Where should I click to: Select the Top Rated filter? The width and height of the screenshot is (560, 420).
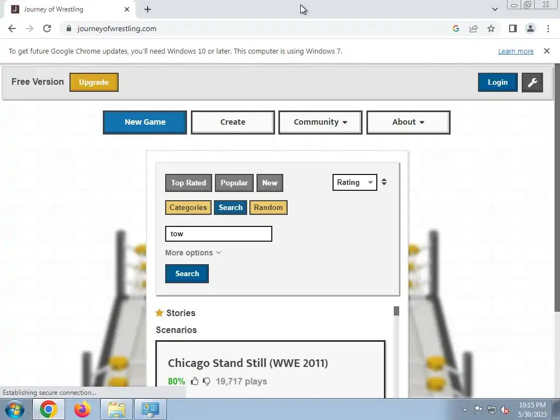pyautogui.click(x=189, y=183)
